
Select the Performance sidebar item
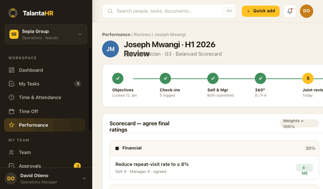[x=44, y=125]
